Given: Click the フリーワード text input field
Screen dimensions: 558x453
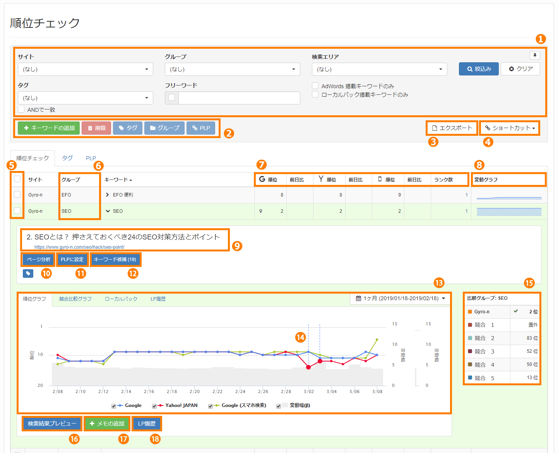Looking at the screenshot, I should click(239, 98).
